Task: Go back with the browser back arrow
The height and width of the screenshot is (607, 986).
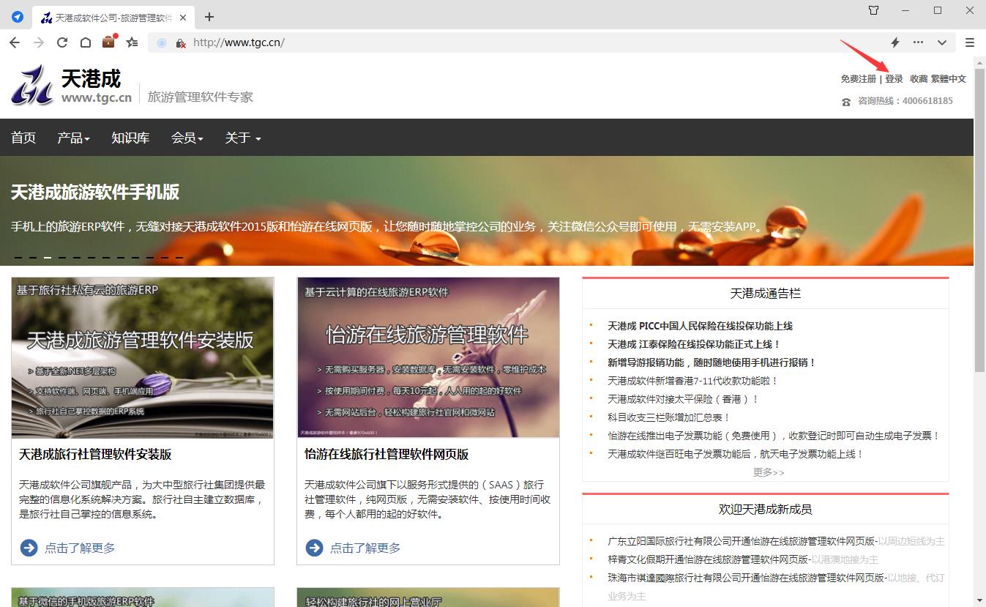Action: point(15,42)
